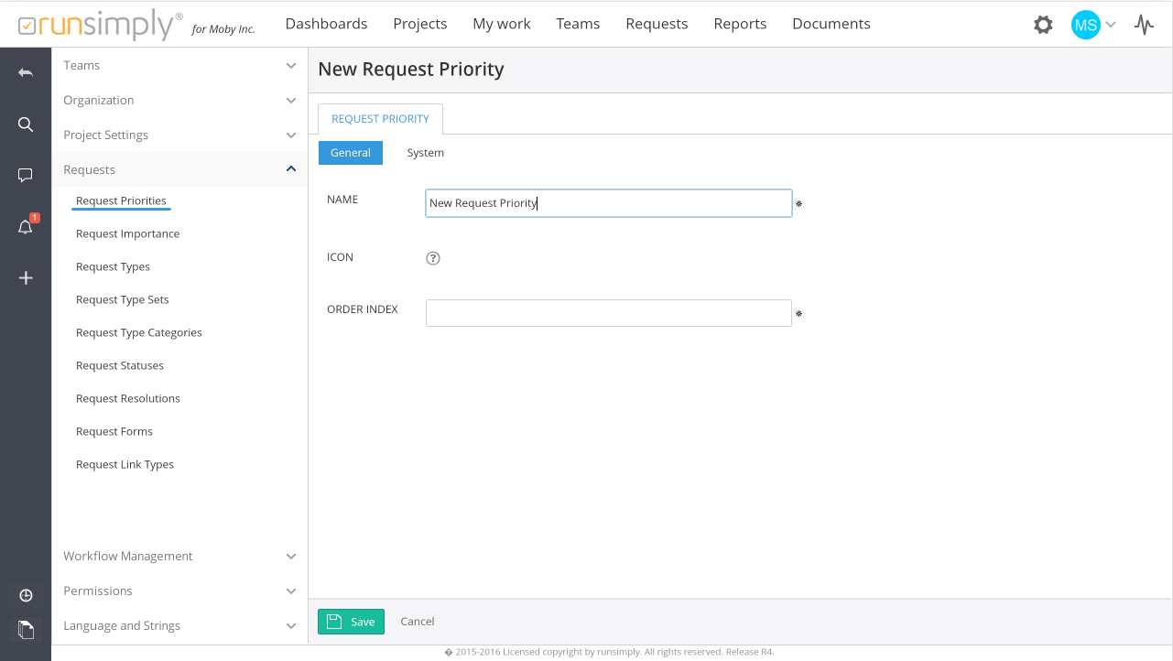Click the plus icon to add new

click(26, 278)
